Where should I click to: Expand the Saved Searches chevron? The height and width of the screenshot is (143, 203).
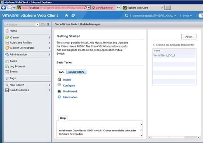[49, 90]
